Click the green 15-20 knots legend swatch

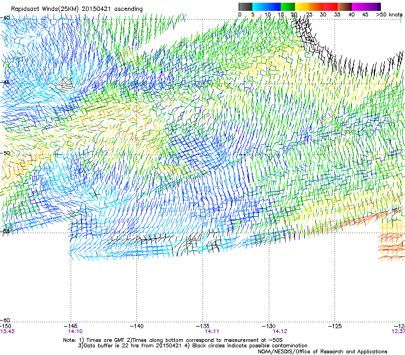coord(288,7)
